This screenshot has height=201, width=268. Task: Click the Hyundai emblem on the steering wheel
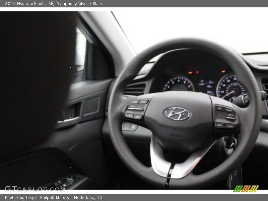(177, 114)
